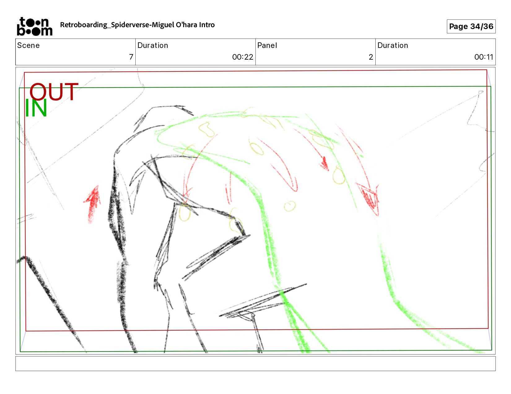The image size is (511, 394).
Task: Select scene number value '7'
Action: tap(131, 57)
